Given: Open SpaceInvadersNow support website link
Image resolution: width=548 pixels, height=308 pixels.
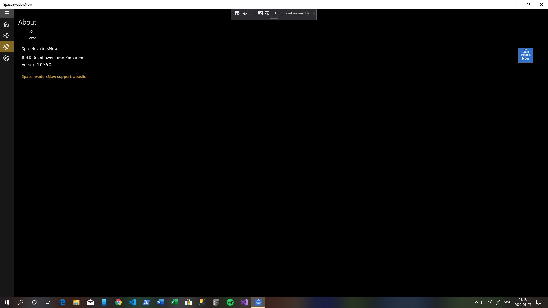Looking at the screenshot, I should pyautogui.click(x=54, y=76).
